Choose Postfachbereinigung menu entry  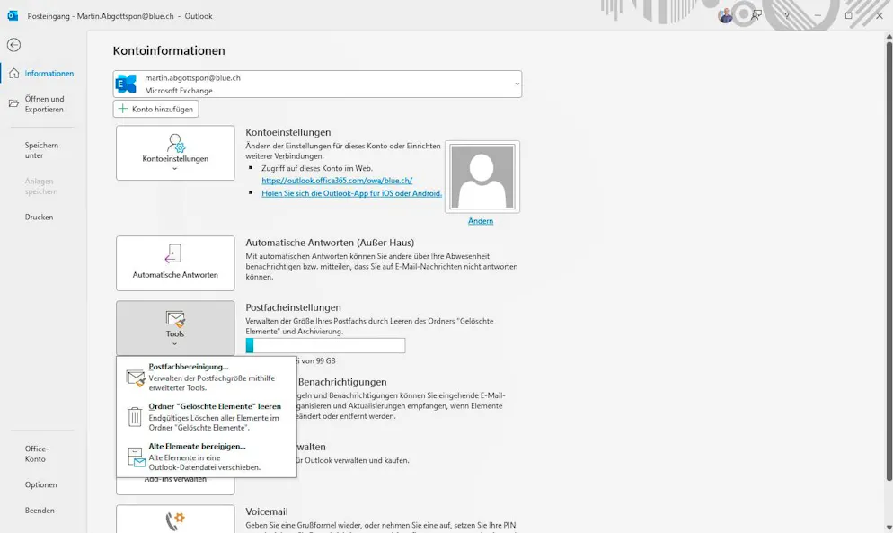[x=206, y=377]
